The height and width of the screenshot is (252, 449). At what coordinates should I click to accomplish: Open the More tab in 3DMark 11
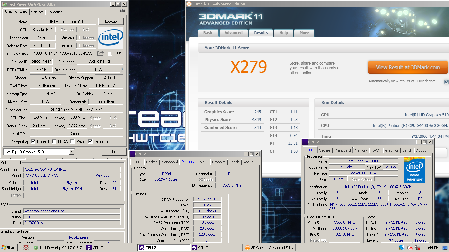(304, 33)
